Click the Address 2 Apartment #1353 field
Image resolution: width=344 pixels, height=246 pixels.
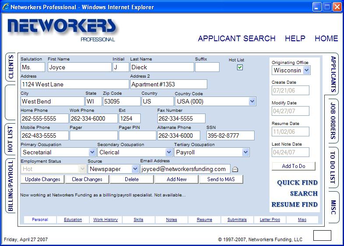click(168, 84)
